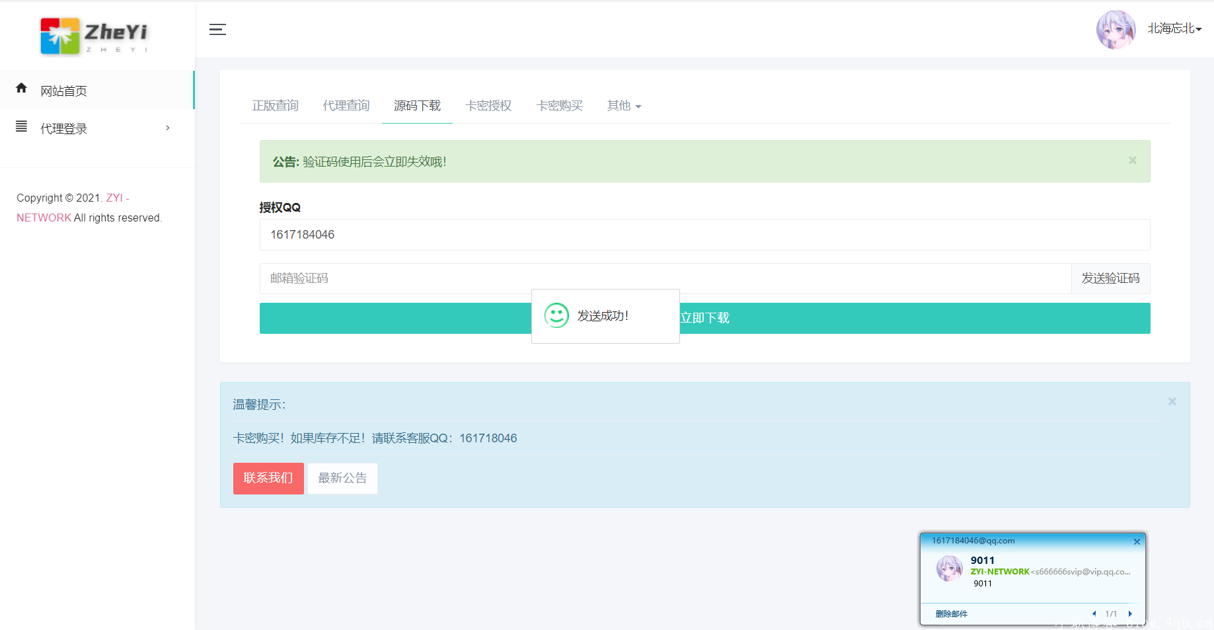This screenshot has height=630, width=1214.
Task: Close the email notification popup
Action: 1137,542
